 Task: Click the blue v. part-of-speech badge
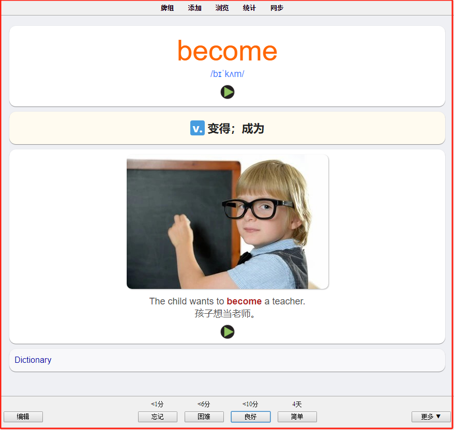[198, 128]
